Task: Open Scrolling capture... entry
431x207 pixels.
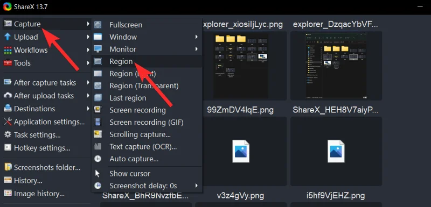Action: tap(147, 134)
